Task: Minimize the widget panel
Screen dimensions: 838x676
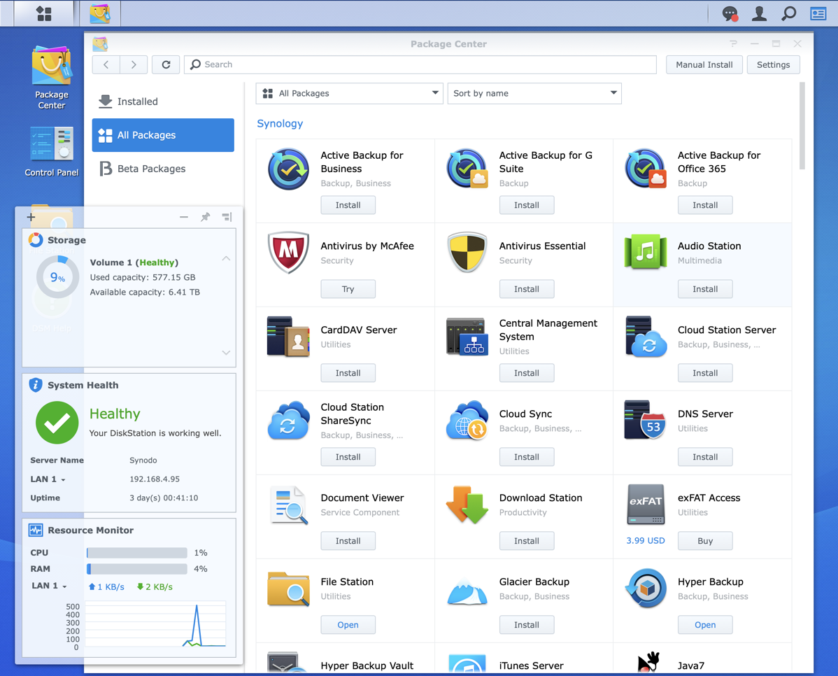Action: click(x=184, y=217)
